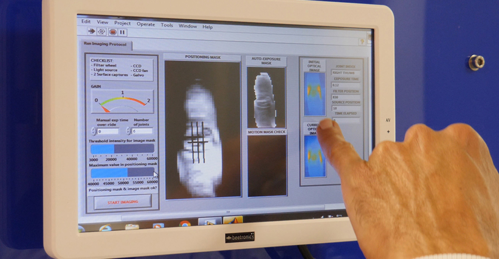The height and width of the screenshot is (259, 499).
Task: Click the Initial Optical Image thumbnail
Action: 314,93
